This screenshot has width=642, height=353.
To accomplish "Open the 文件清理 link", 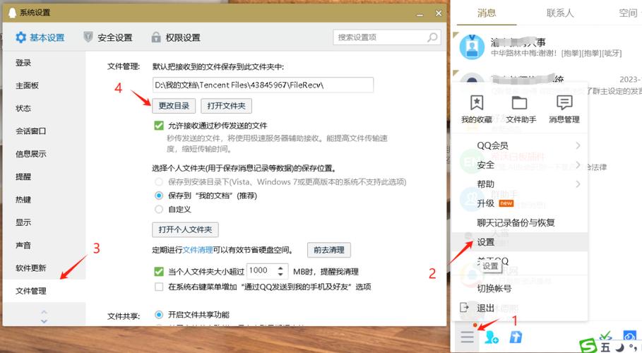I will point(198,250).
